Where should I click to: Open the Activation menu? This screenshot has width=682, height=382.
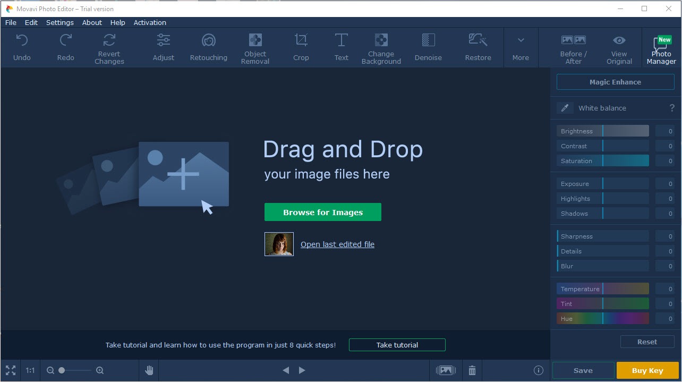[150, 22]
